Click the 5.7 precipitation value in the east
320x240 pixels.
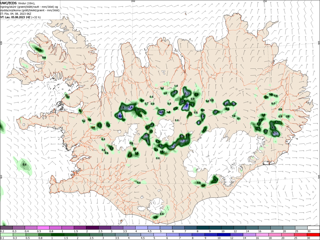tap(275, 133)
